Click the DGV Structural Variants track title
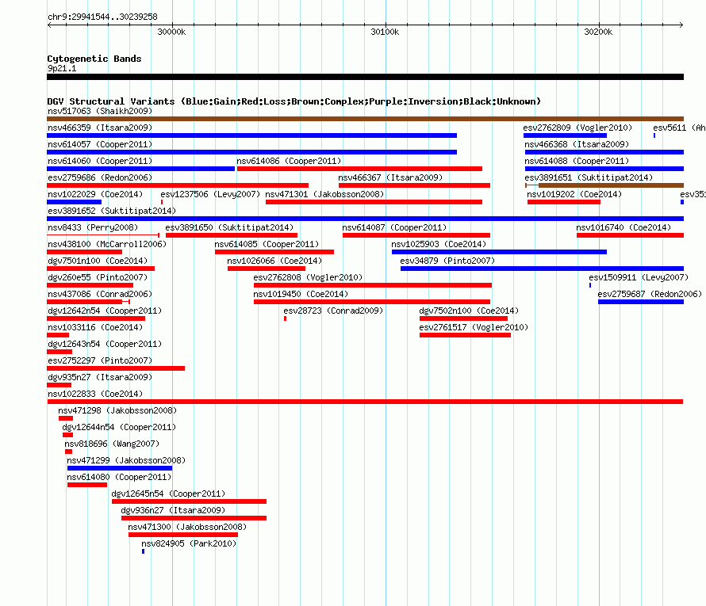Screen dimensions: 706x606 (294, 101)
